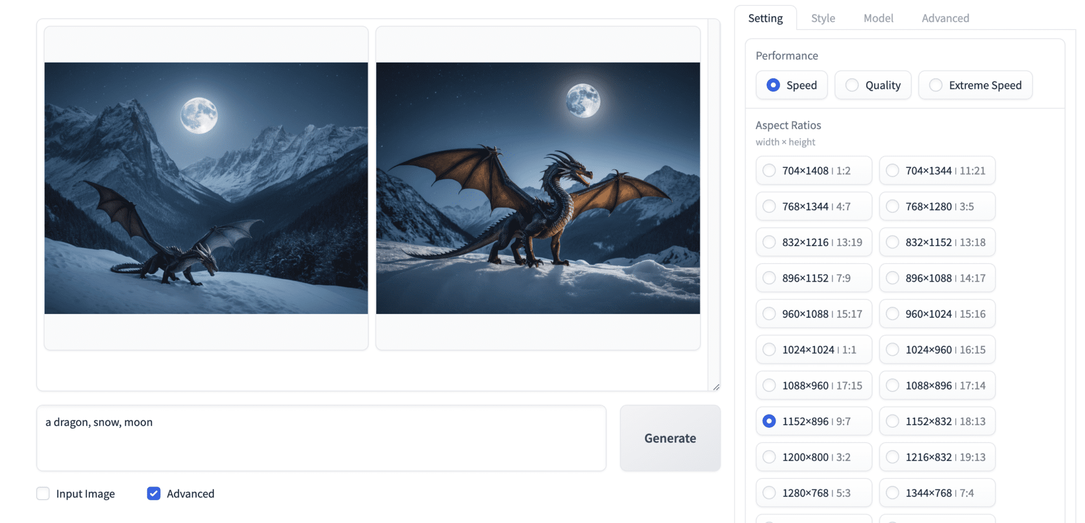1085x523 pixels.
Task: Open the right winged dragon thumbnail
Action: coord(538,188)
